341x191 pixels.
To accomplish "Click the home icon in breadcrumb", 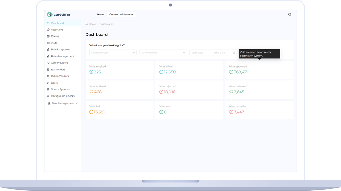I will pyautogui.click(x=87, y=24).
